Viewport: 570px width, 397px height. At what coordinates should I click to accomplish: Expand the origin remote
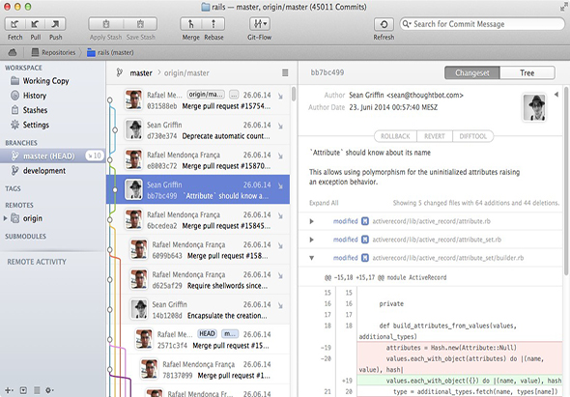(x=5, y=218)
